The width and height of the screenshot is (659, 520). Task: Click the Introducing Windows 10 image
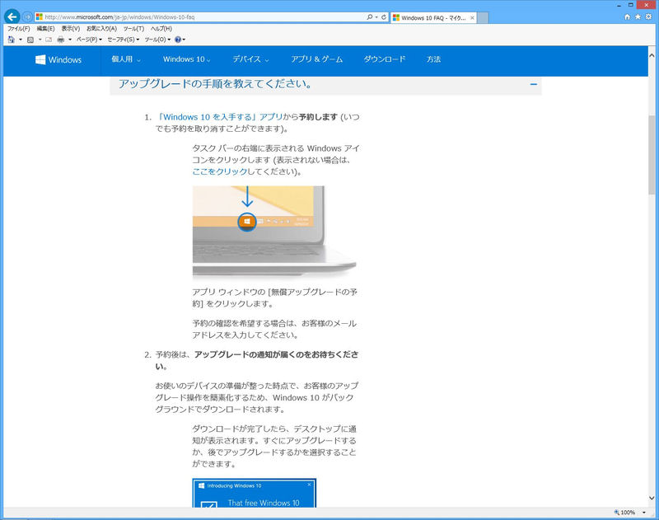point(255,493)
